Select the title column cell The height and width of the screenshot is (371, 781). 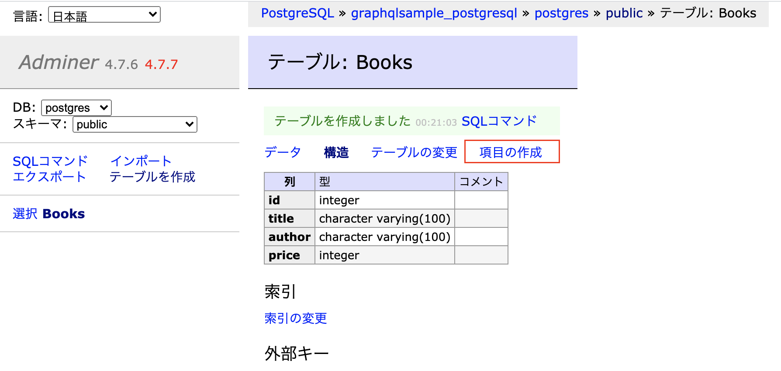coord(290,219)
